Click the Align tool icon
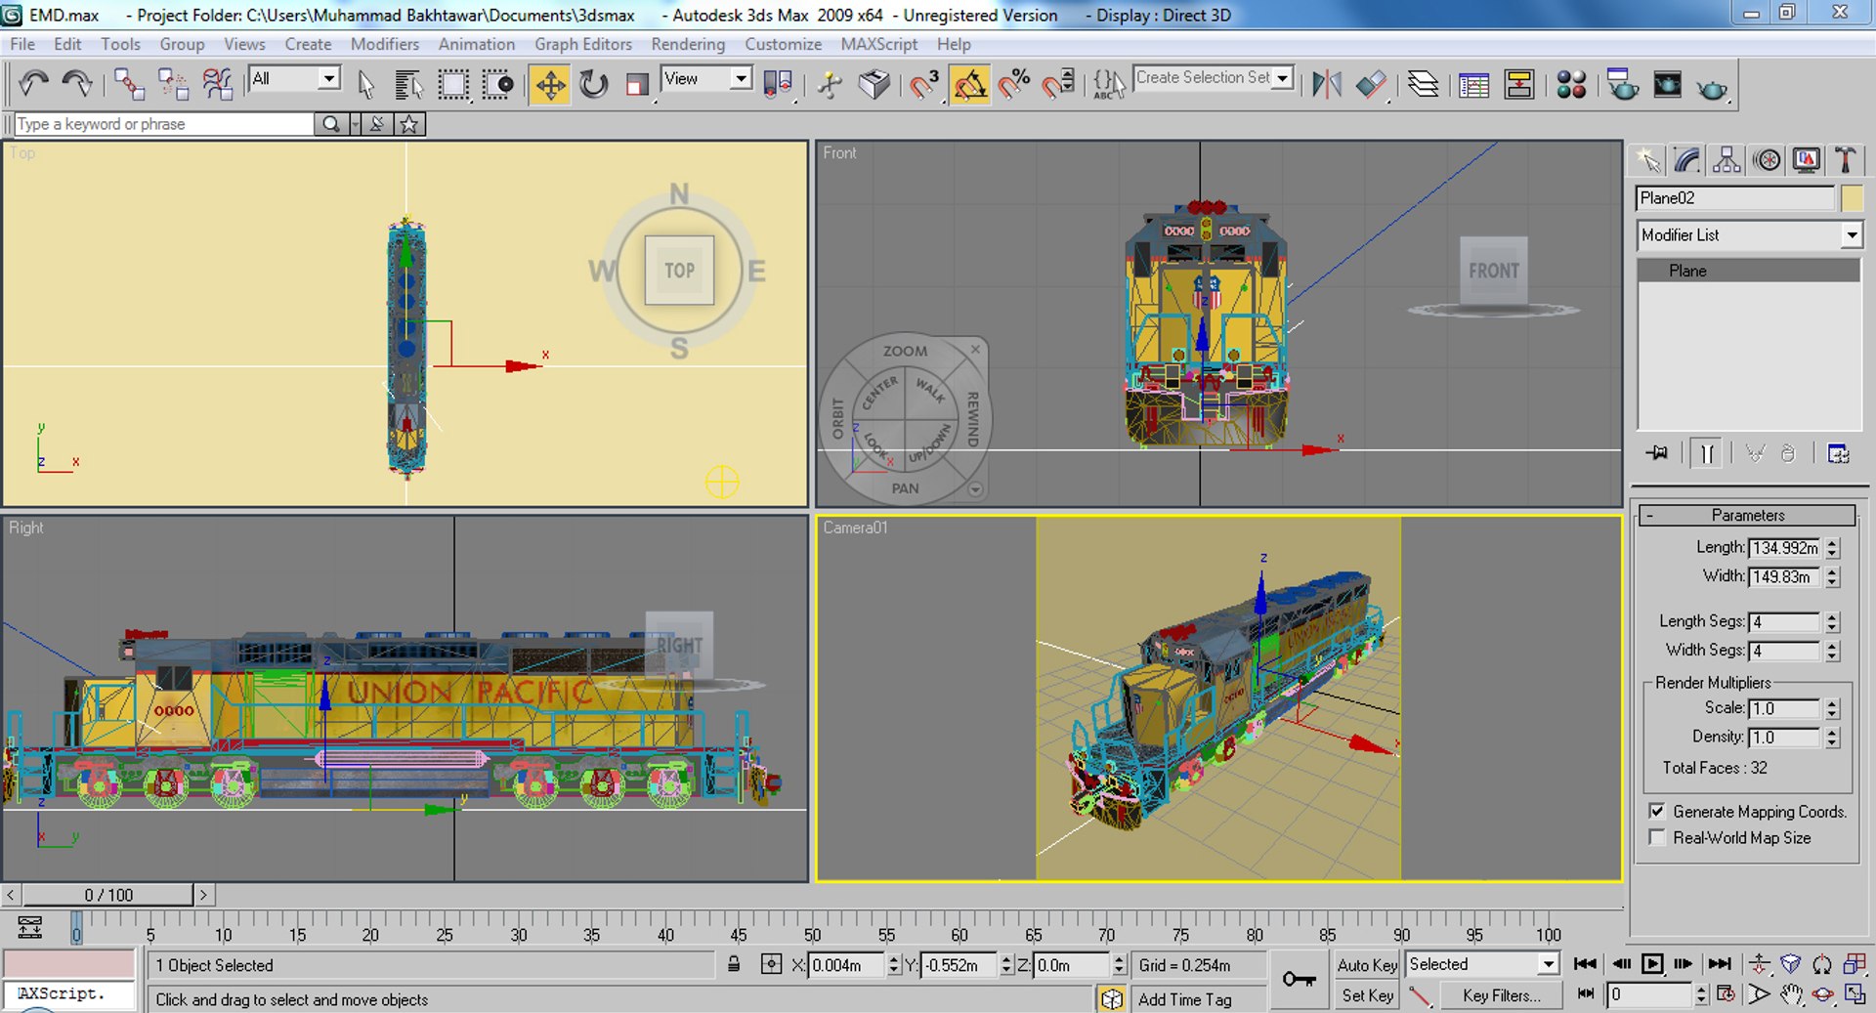1876x1013 pixels. (x=1371, y=85)
